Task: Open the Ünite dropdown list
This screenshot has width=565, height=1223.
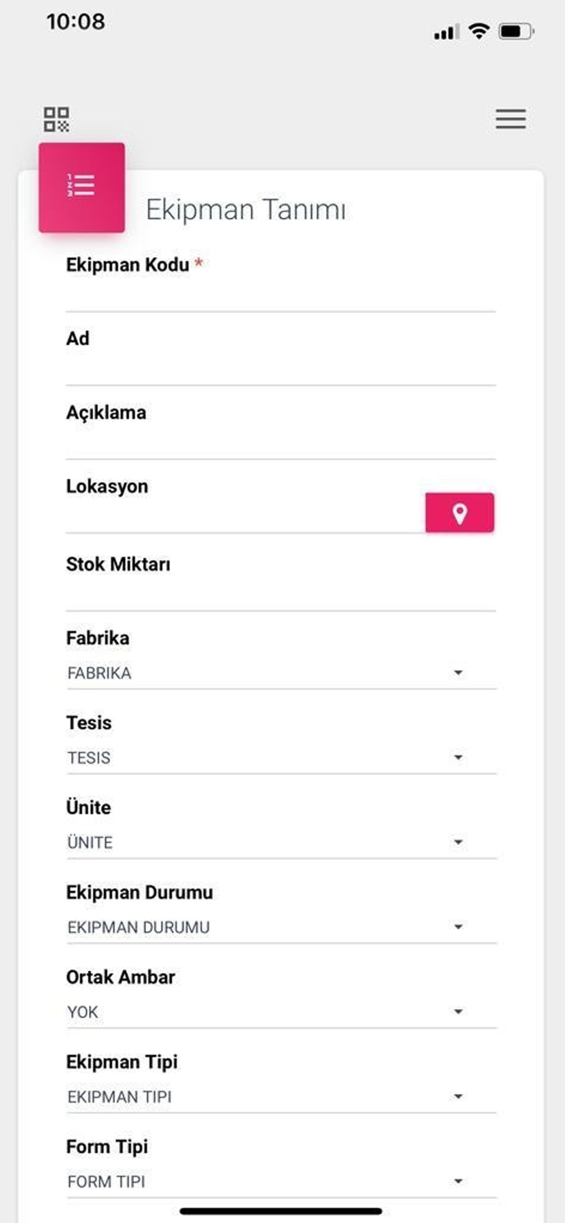Action: pos(281,842)
